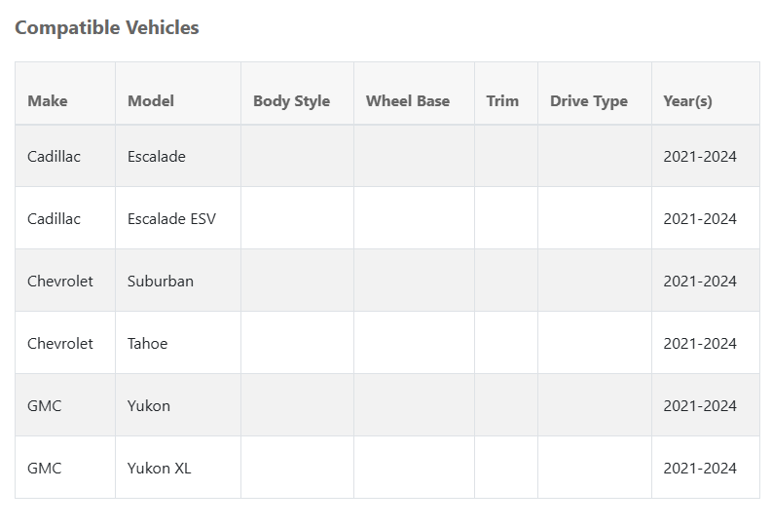Select the Trim column header
Image resolution: width=772 pixels, height=528 pixels.
point(502,100)
